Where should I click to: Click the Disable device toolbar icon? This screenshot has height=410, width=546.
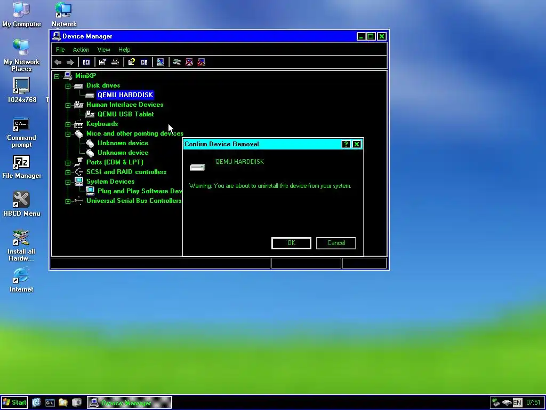(x=201, y=62)
